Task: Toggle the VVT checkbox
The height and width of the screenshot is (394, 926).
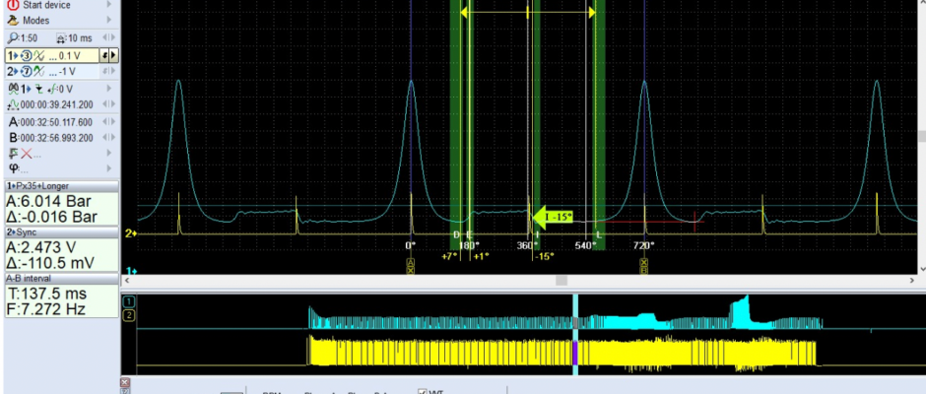Action: [x=424, y=391]
